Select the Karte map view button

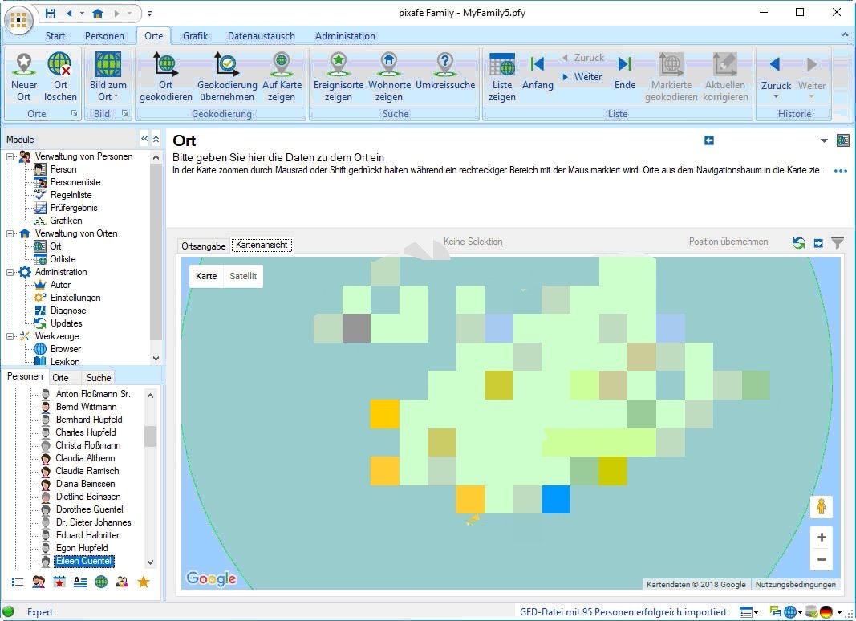tap(206, 276)
